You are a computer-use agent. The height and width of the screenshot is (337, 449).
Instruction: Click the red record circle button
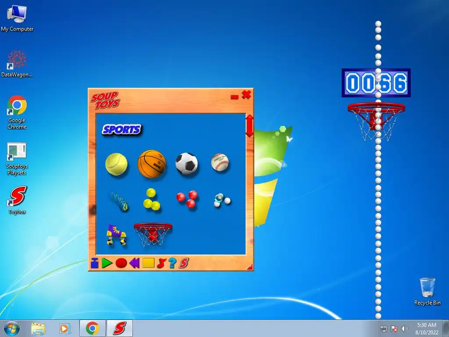point(121,263)
